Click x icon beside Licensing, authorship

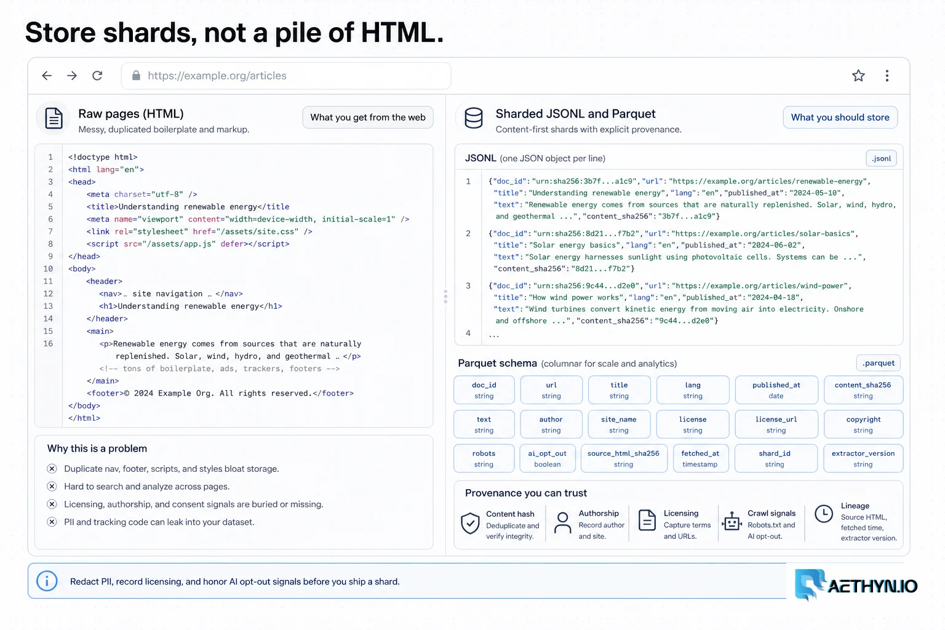point(52,504)
